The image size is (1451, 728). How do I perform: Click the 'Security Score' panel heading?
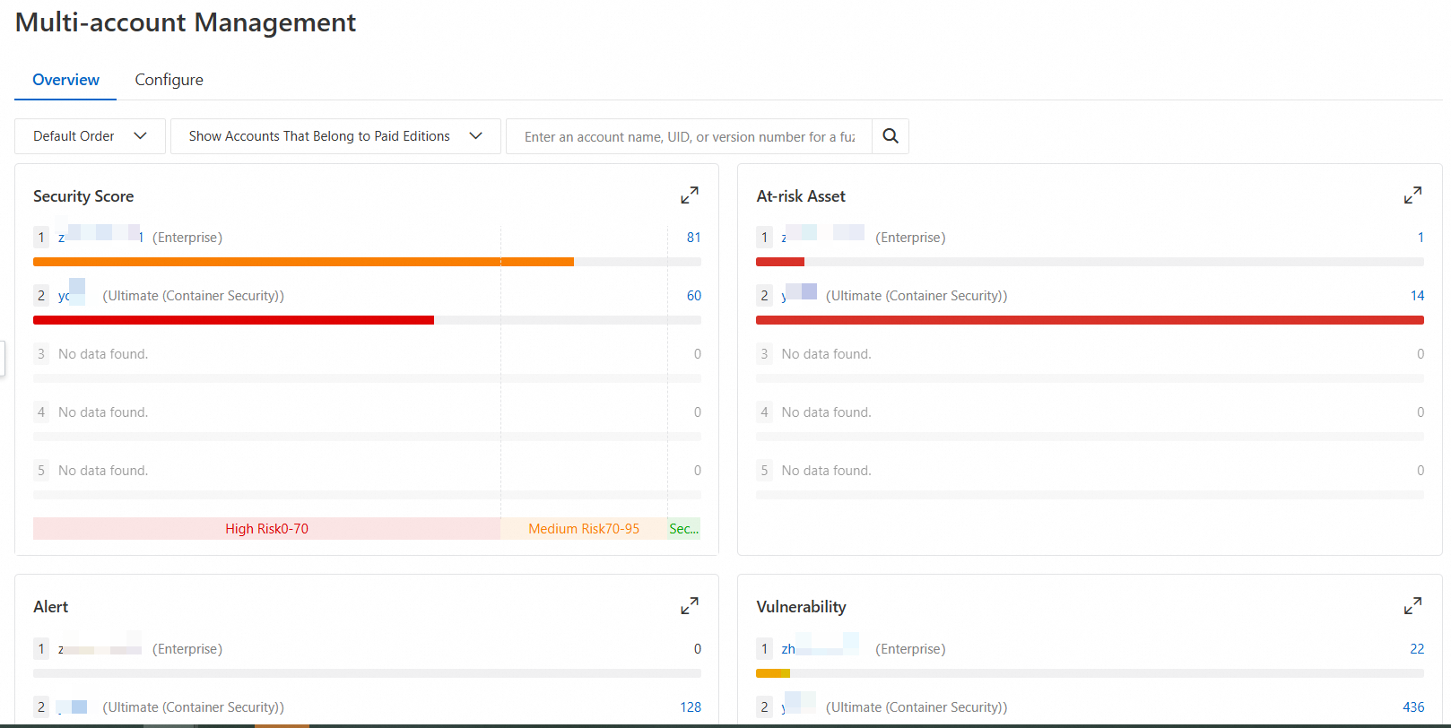click(x=83, y=196)
